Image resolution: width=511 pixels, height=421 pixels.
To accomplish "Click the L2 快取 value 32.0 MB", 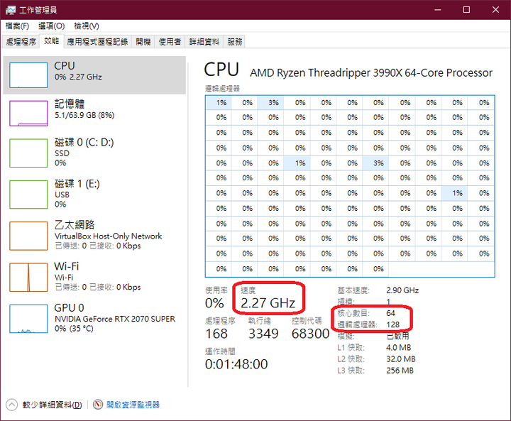I will [x=401, y=359].
